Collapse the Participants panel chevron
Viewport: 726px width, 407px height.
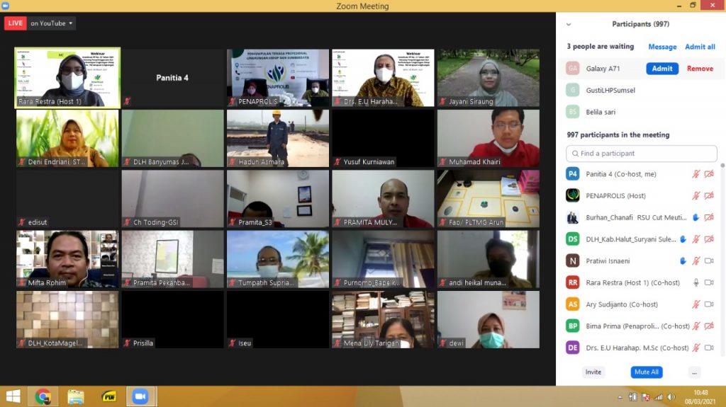pos(568,24)
